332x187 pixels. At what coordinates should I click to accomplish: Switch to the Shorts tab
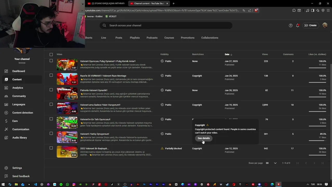click(88, 38)
